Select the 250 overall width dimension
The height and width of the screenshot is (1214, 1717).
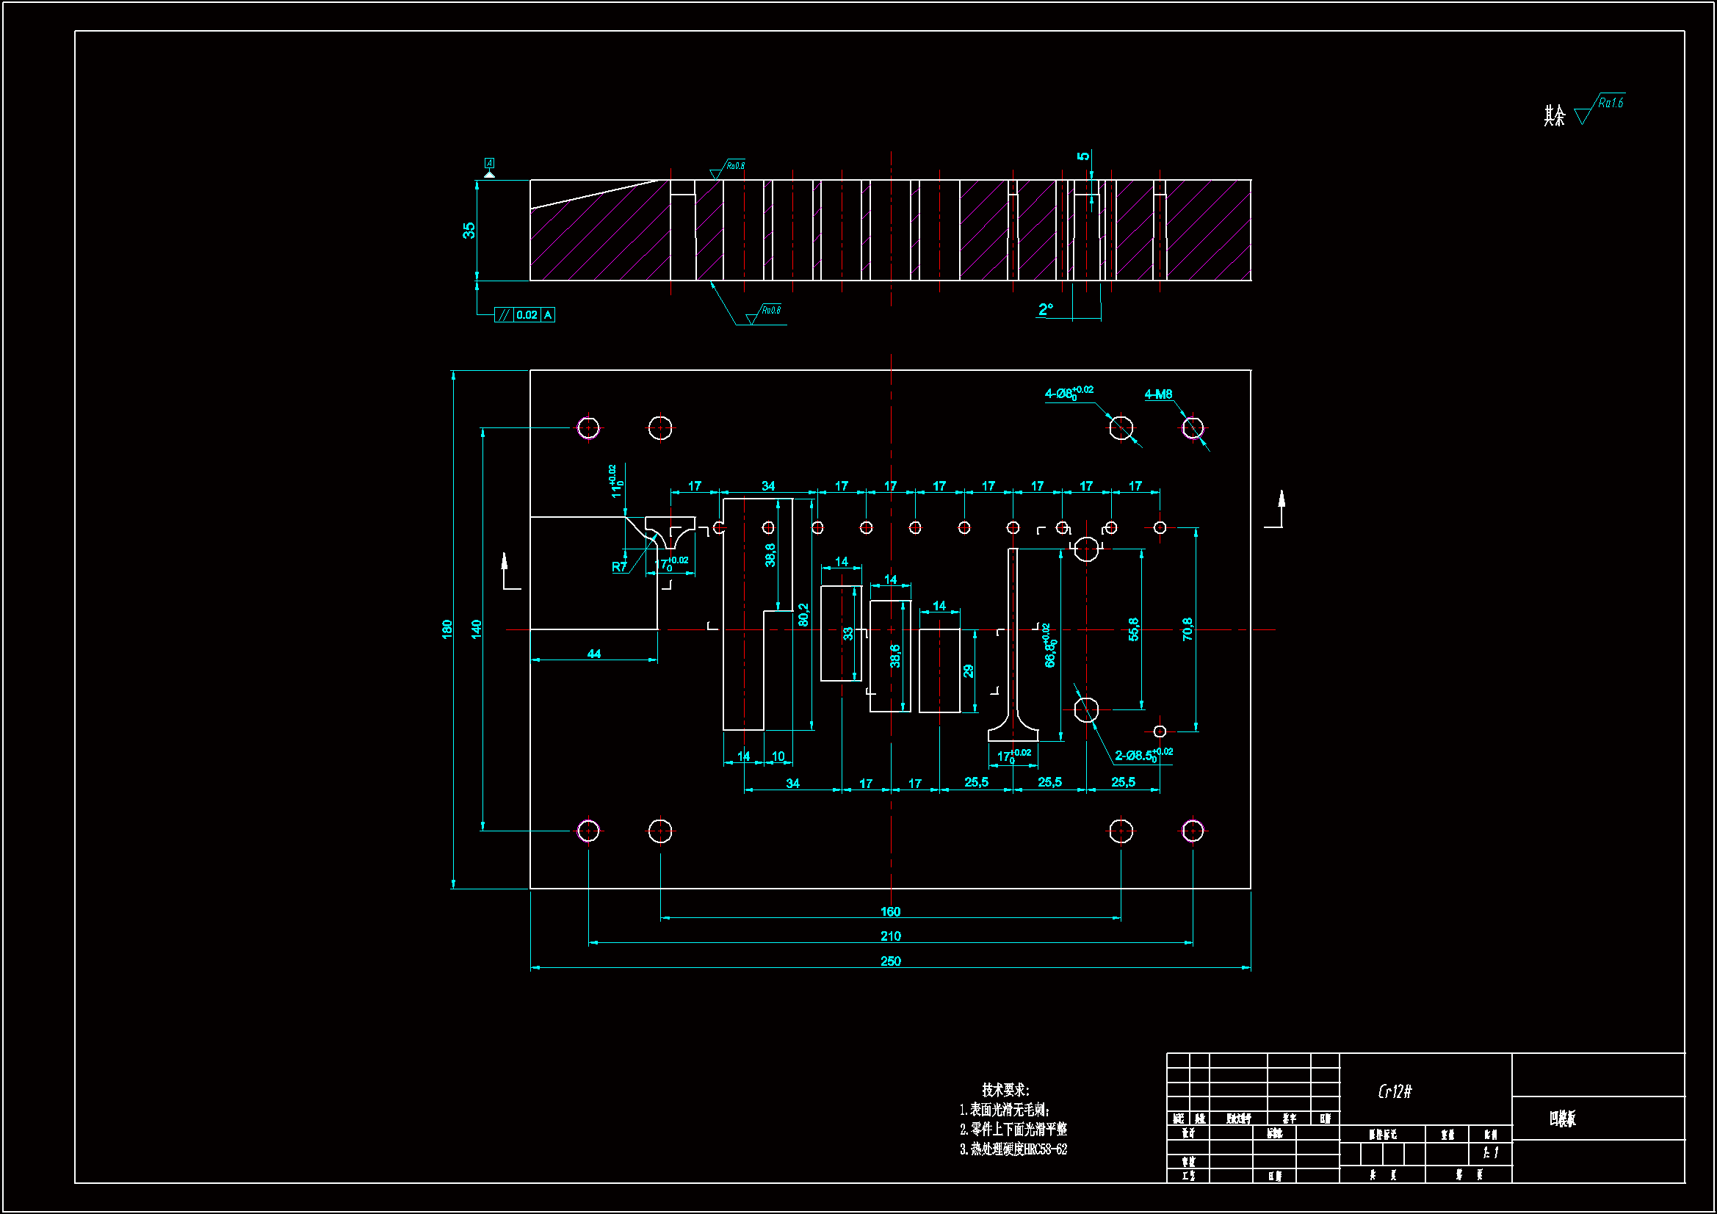click(890, 961)
